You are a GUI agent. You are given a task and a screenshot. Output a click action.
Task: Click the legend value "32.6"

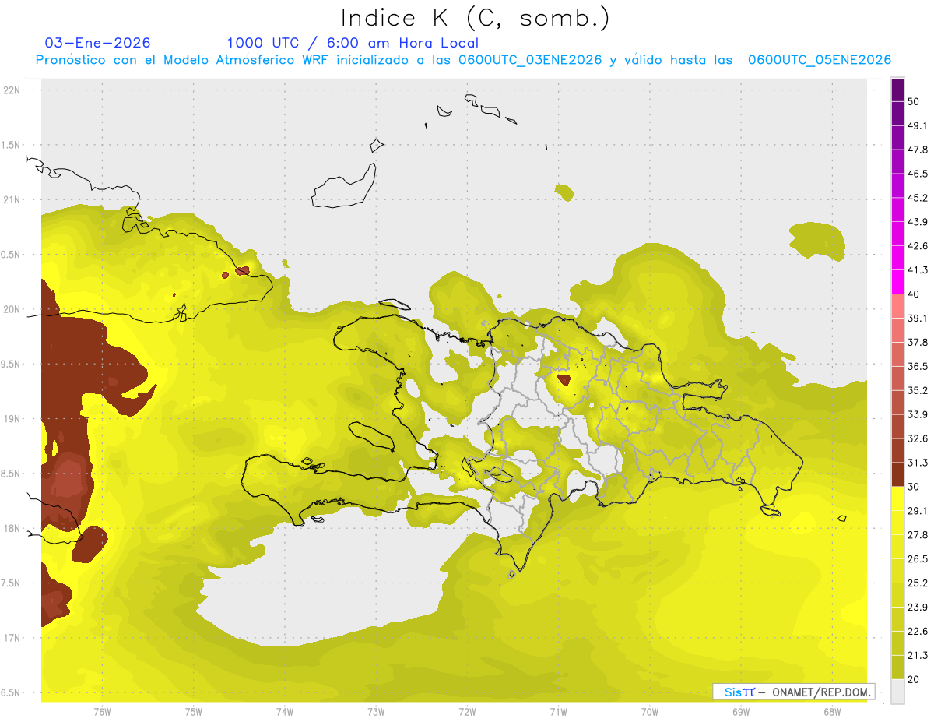918,438
